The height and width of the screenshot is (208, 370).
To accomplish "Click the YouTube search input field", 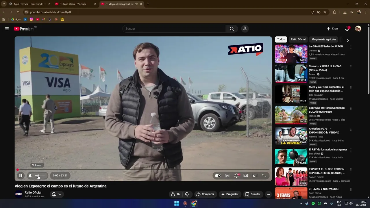I will coord(174,29).
